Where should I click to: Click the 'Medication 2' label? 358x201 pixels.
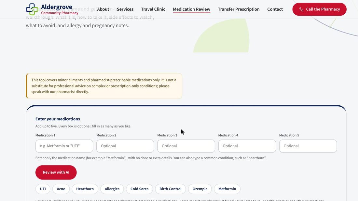(x=106, y=135)
